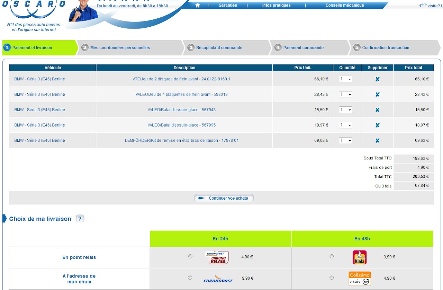Open quantity dropdown for VALEO brake pads
This screenshot has width=443, height=290.
pyautogui.click(x=345, y=94)
